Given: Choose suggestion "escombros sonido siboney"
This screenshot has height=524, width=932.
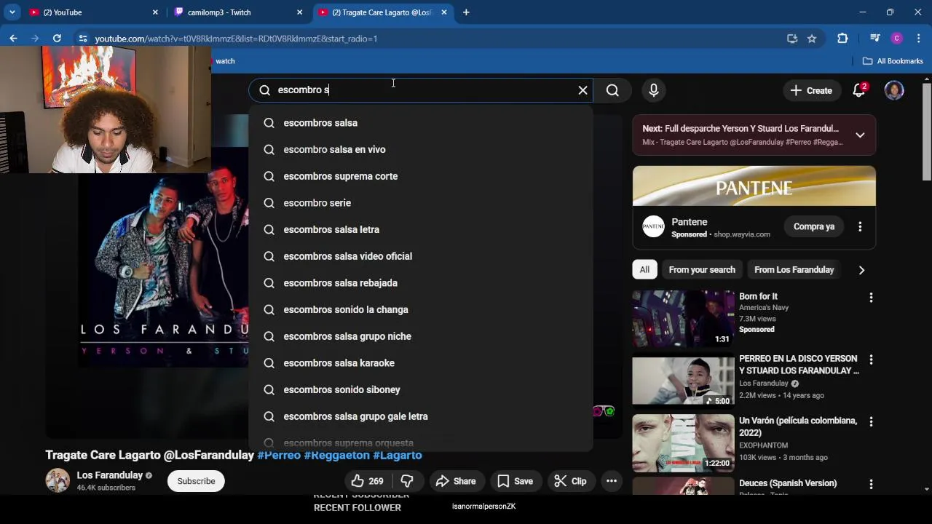Looking at the screenshot, I should [421, 389].
